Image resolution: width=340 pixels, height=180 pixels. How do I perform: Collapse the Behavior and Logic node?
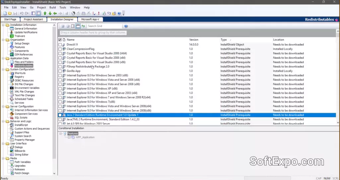3,121
